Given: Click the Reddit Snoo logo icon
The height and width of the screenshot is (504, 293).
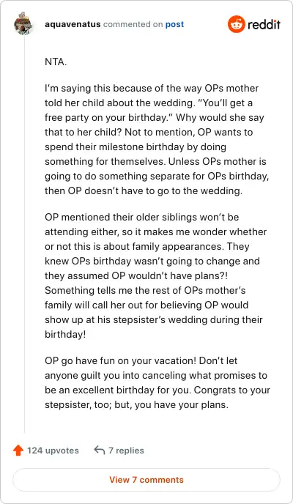Looking at the screenshot, I should (x=237, y=24).
